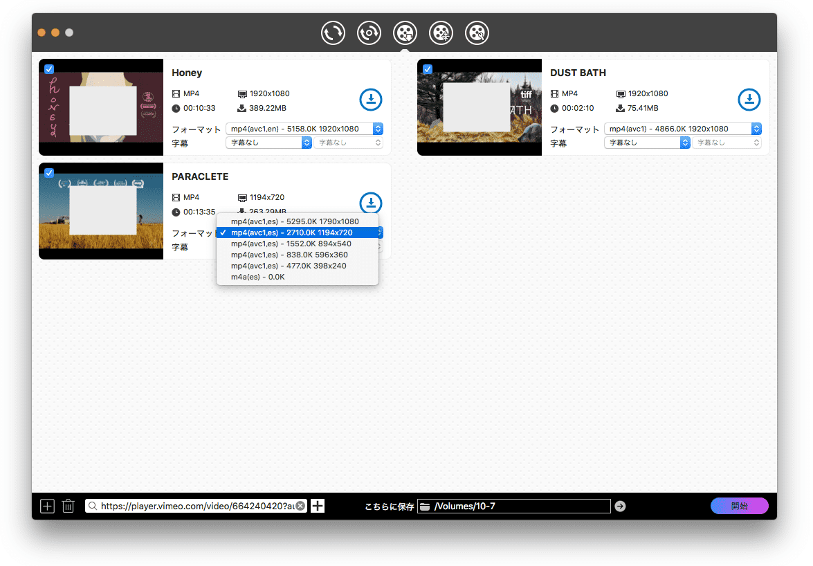Click the trash icon to delete items
813x566 pixels.
coord(68,506)
